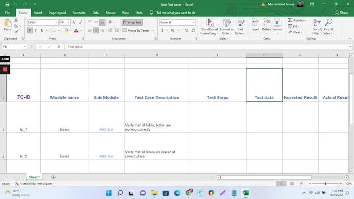Click Accessibility: Investigate in status bar

33,184
